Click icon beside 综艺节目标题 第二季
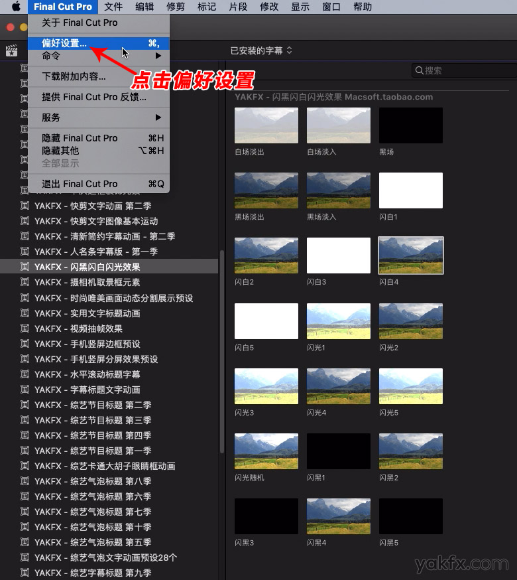 point(25,405)
